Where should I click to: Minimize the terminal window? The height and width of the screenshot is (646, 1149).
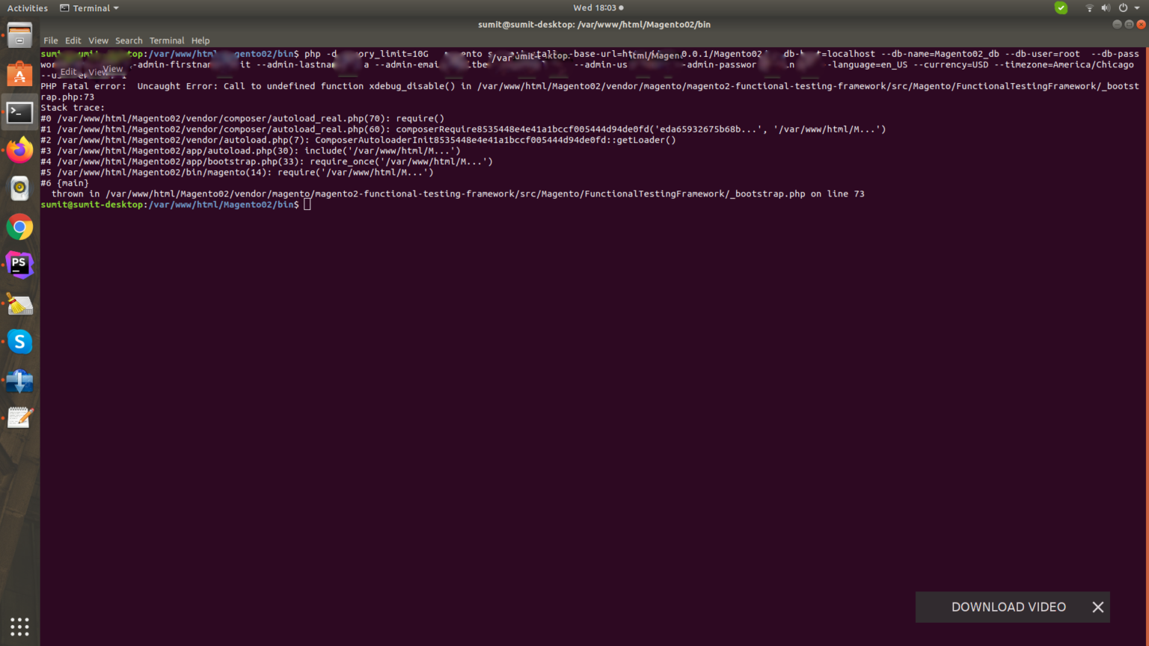pos(1117,24)
